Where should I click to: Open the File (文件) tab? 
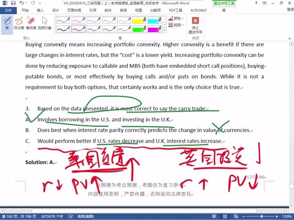[x=8, y=10]
